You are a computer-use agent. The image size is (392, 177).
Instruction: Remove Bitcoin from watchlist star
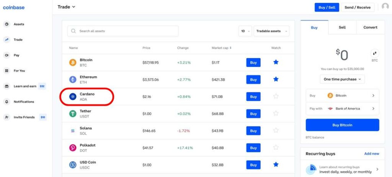(276, 62)
